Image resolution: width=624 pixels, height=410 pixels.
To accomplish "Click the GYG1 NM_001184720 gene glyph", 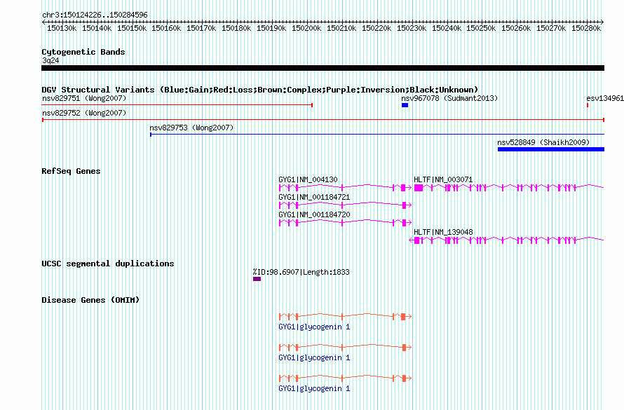I will (345, 223).
